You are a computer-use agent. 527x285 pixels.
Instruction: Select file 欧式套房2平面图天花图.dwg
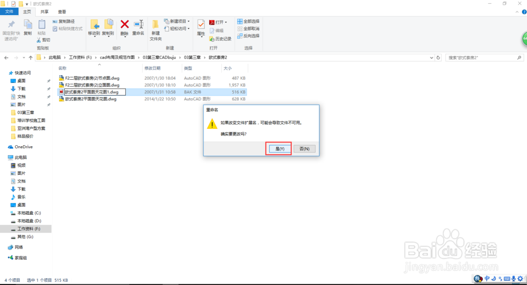point(91,99)
